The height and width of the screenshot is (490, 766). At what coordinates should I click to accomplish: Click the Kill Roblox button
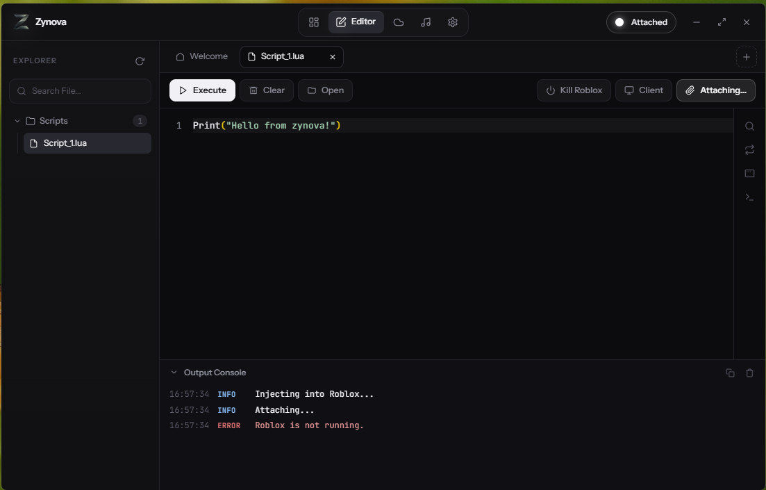[x=574, y=90]
